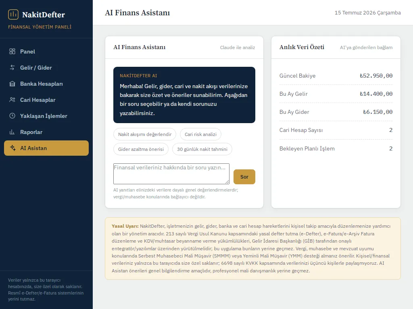Click the Gelir / Gider arrows icon
The image size is (413, 309).
tap(12, 68)
